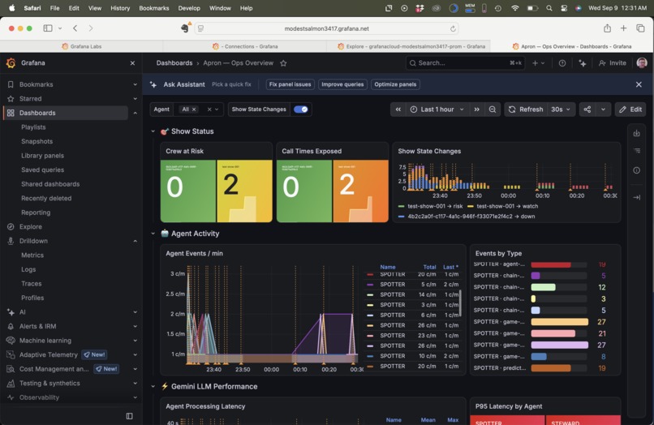
Task: Open the share options dropdown arrow
Action: click(x=603, y=109)
